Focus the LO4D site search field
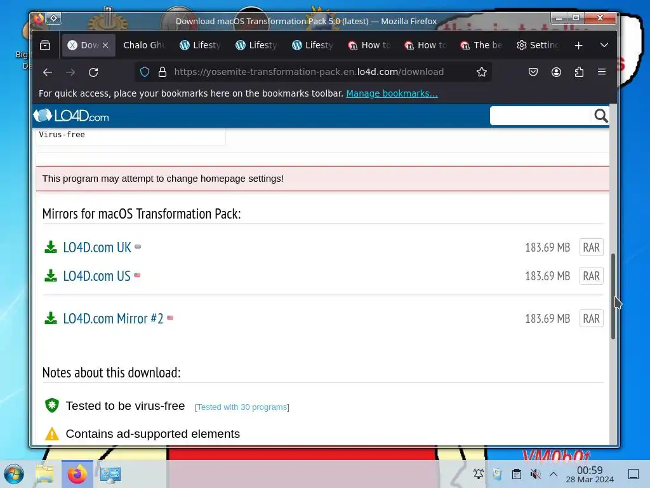This screenshot has width=650, height=488. (x=541, y=116)
